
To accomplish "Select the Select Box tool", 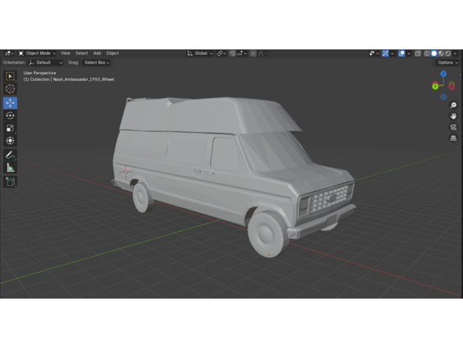I will [10, 76].
